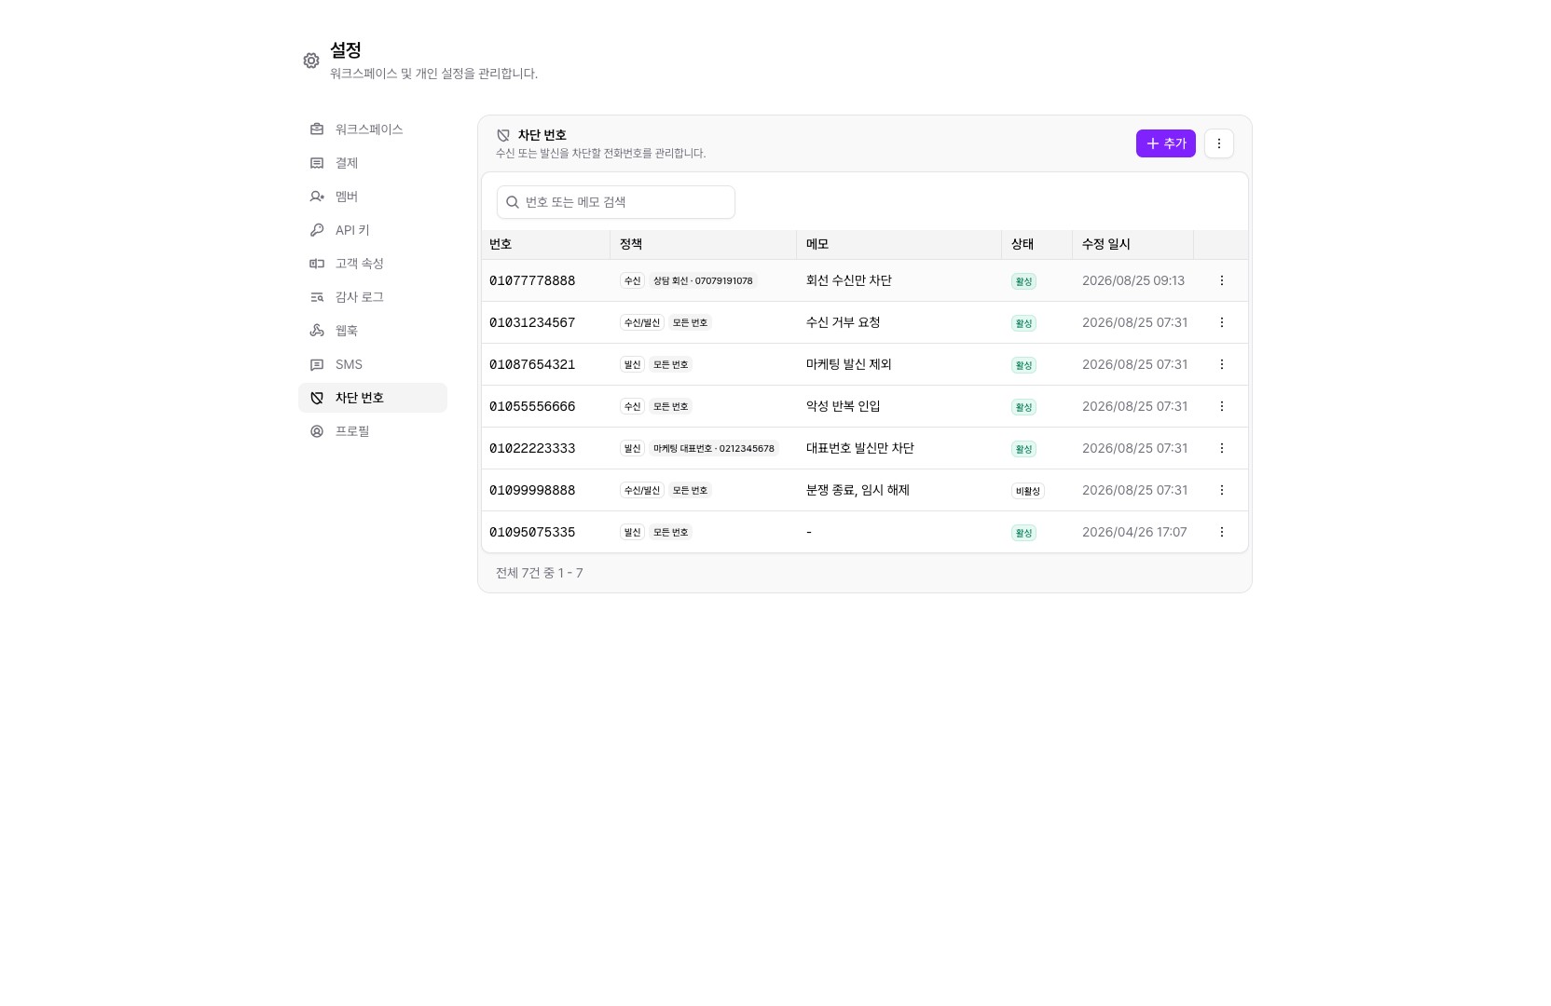Click the profile icon next to 프로필
This screenshot has width=1551, height=1006.
(x=317, y=431)
